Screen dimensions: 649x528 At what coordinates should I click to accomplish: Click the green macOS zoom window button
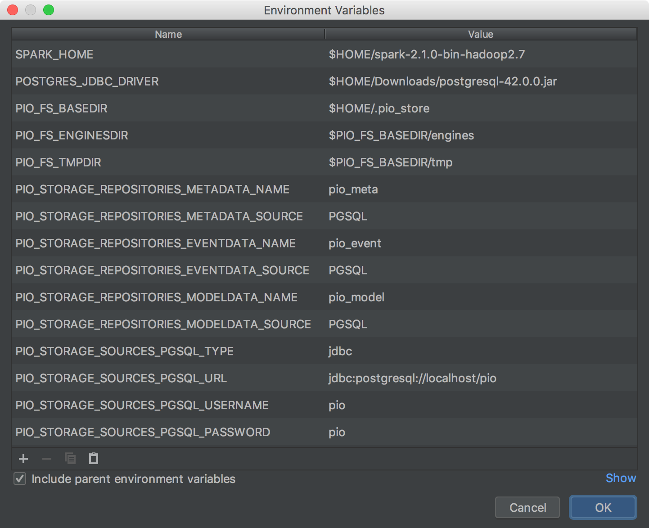(49, 10)
